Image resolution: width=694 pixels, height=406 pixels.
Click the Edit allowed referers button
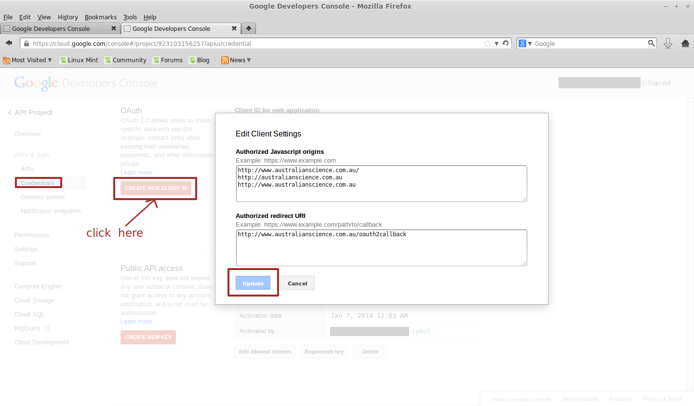pos(265,352)
